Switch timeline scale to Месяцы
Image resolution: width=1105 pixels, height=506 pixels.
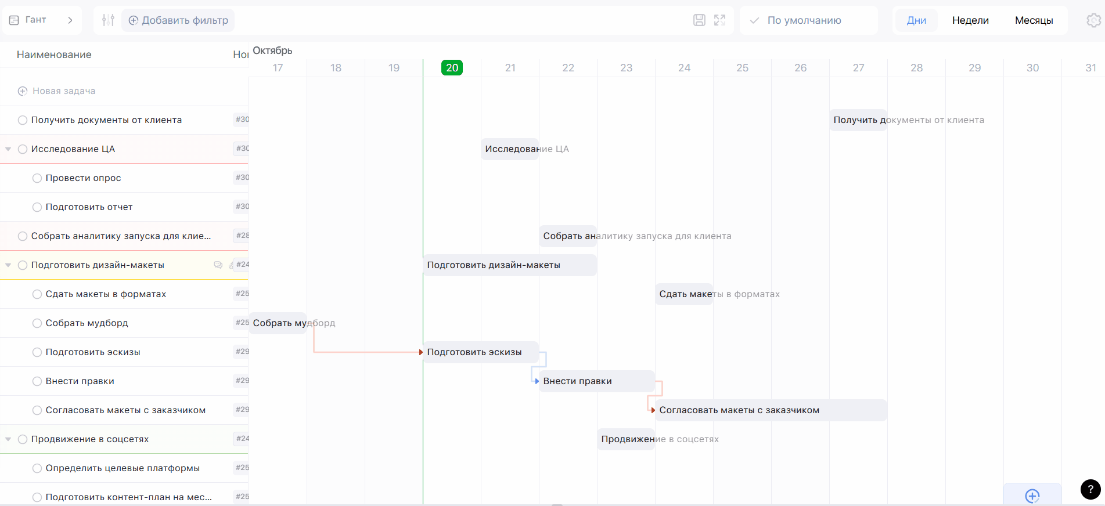point(1034,20)
